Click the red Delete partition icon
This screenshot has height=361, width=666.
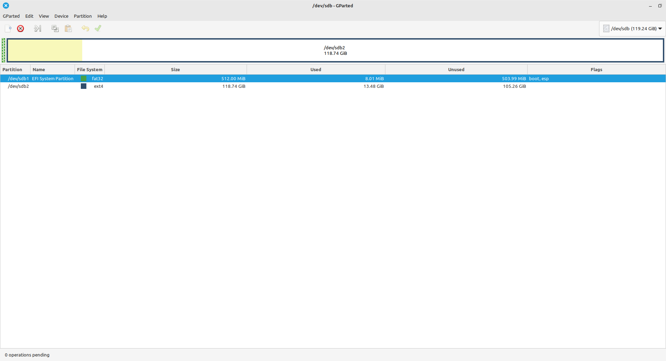[20, 28]
